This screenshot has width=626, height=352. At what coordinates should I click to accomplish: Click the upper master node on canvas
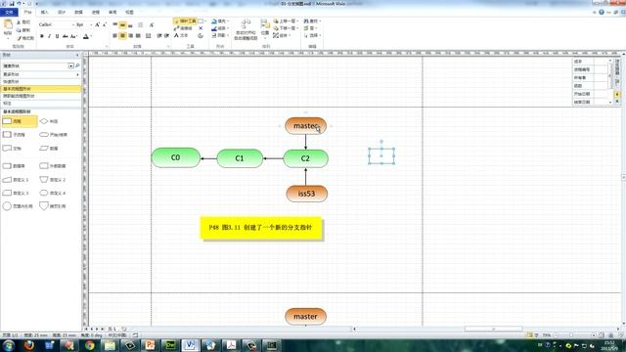tap(305, 126)
